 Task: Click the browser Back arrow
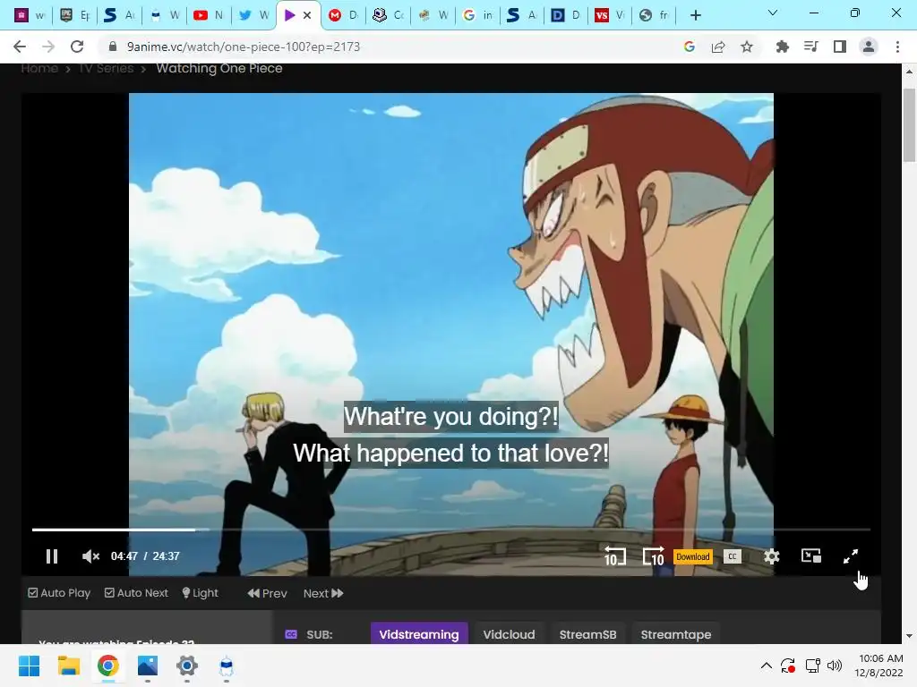coord(20,47)
